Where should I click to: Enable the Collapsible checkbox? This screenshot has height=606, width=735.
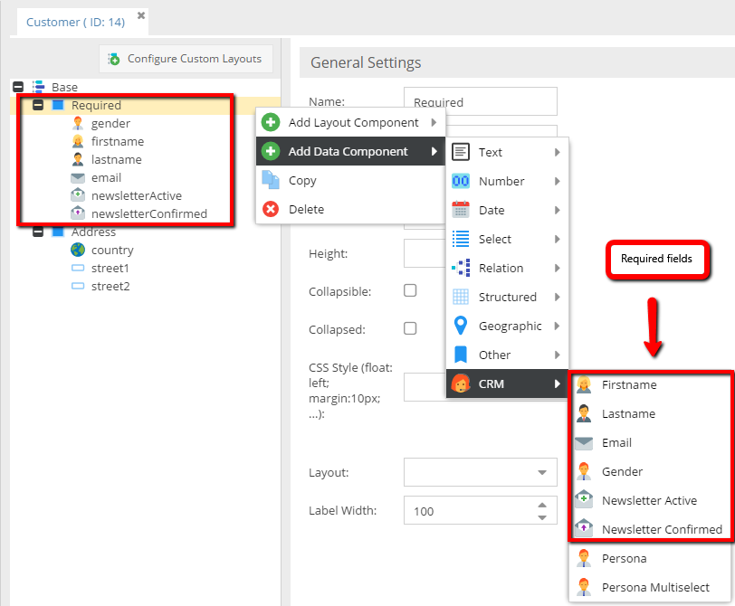(x=410, y=290)
